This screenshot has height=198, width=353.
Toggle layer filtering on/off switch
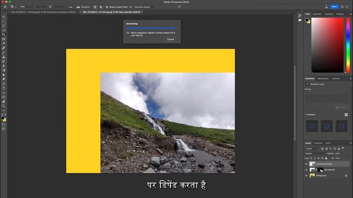[x=343, y=148]
